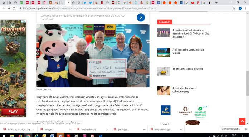Click the red back-to-top arrow button
249x137 pixels.
(x=242, y=121)
